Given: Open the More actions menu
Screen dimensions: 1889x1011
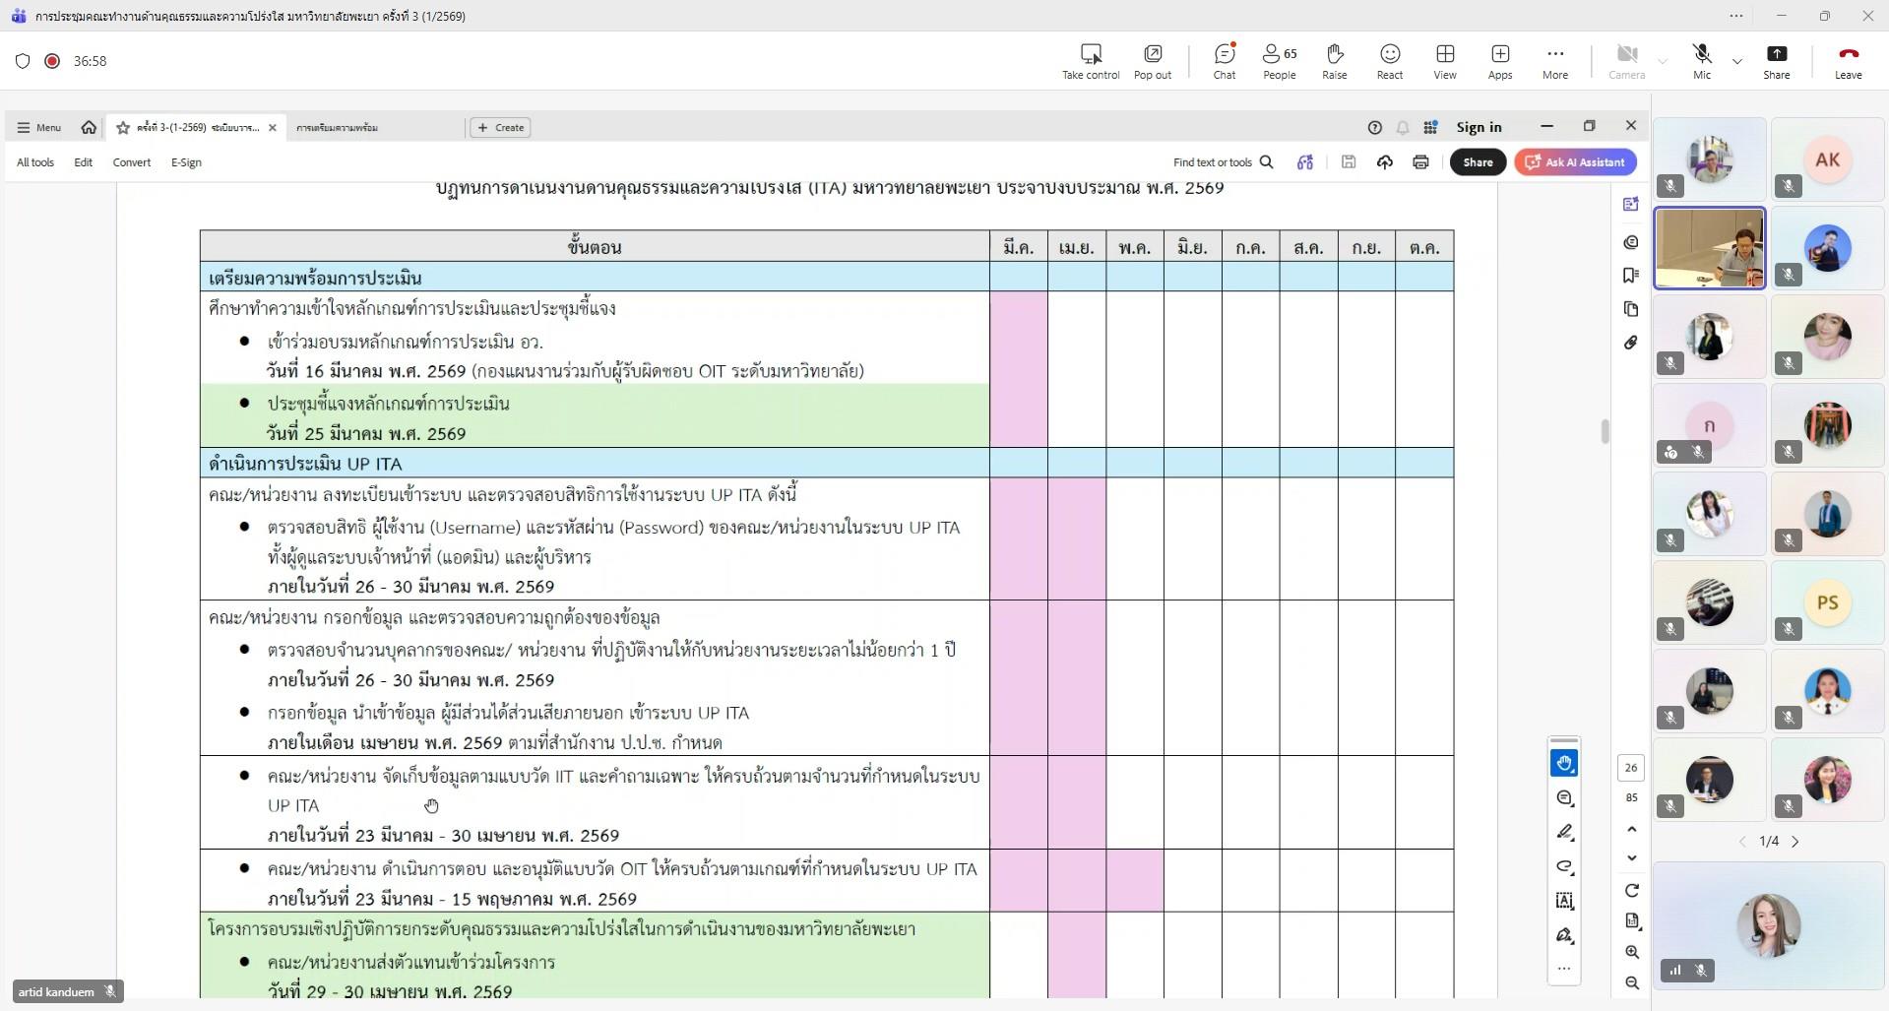Looking at the screenshot, I should [x=1554, y=61].
